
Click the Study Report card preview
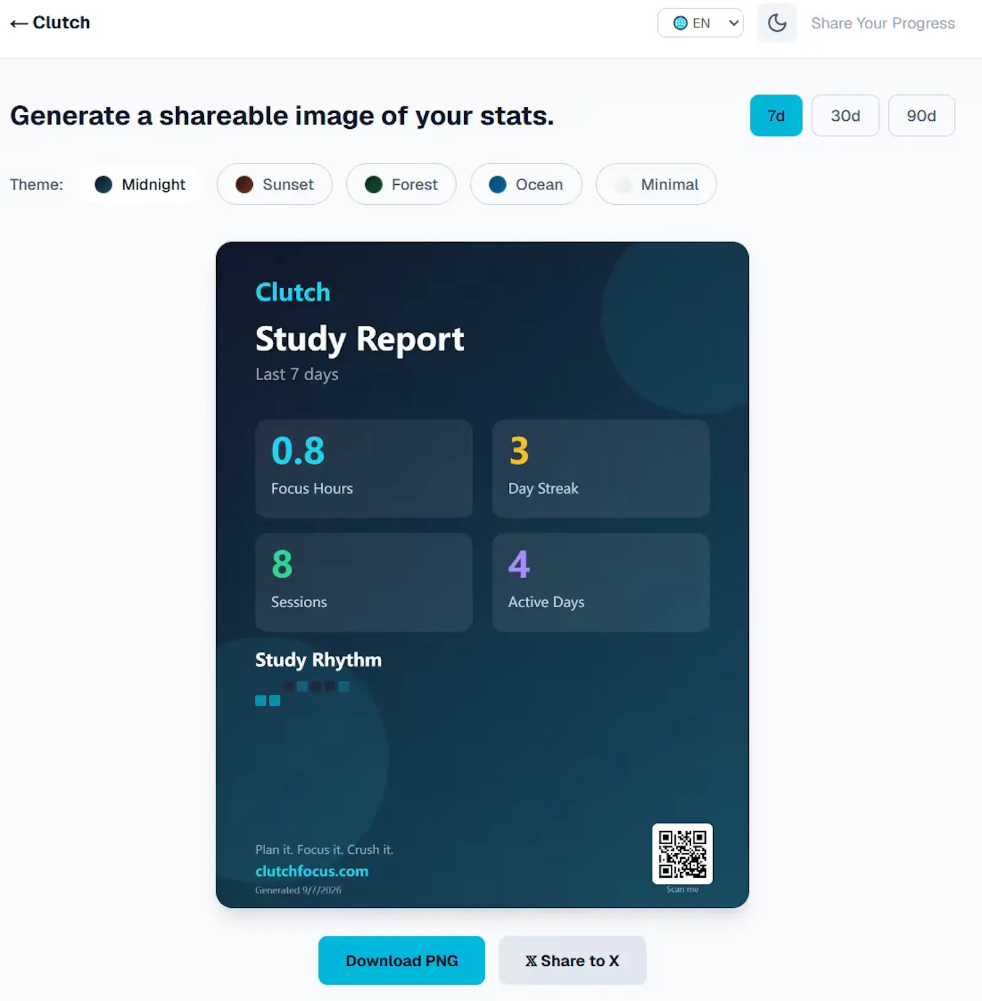(x=482, y=575)
